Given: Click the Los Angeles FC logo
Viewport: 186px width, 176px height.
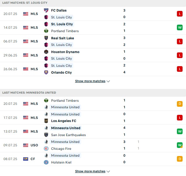Looking at the screenshot, I should click(x=46, y=121).
